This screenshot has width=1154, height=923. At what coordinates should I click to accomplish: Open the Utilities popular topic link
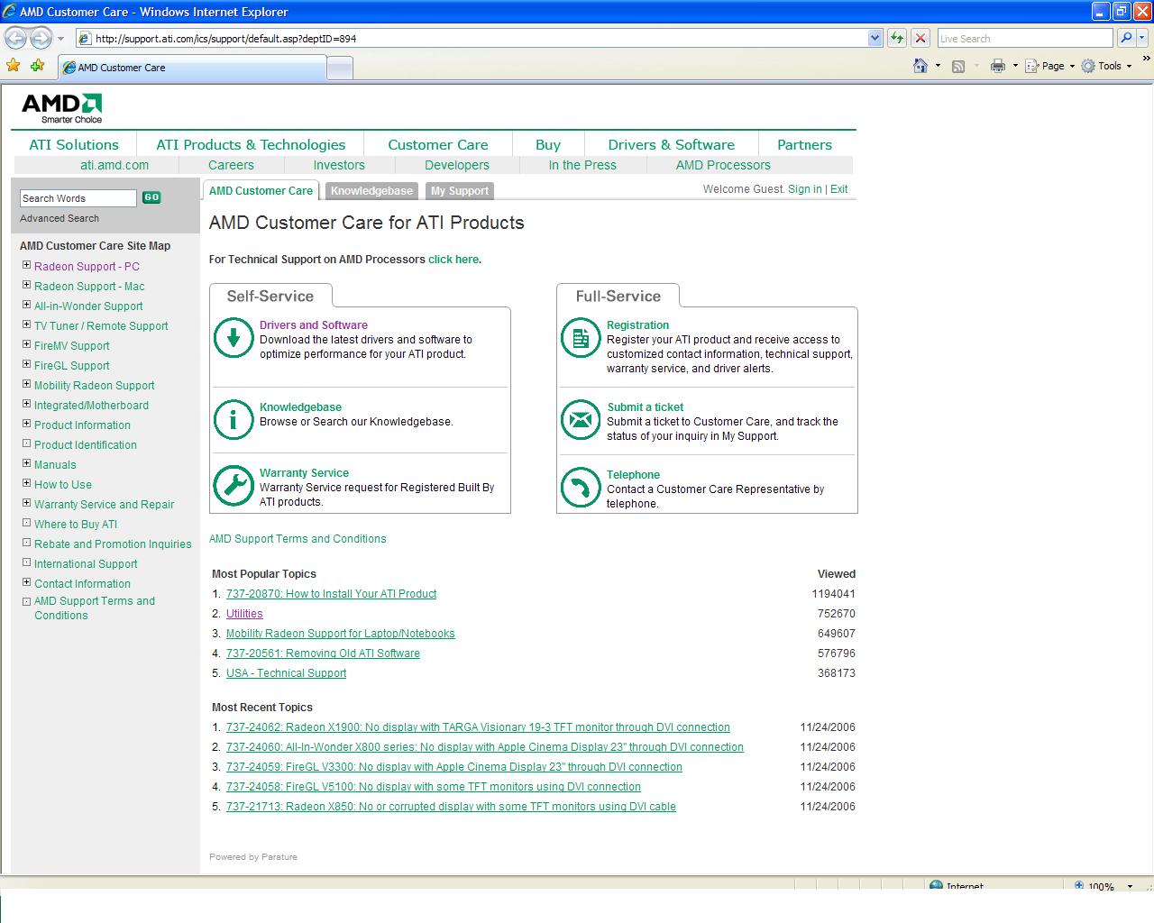(244, 614)
